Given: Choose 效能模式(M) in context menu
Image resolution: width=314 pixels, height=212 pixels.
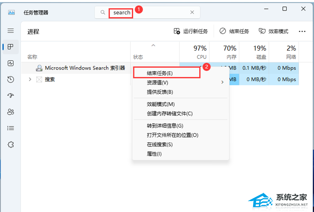Looking at the screenshot, I should (x=180, y=104).
